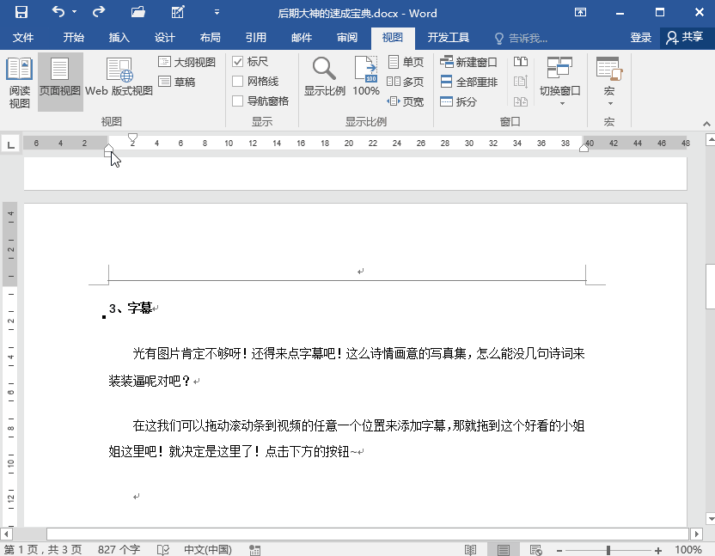Set zoom to 100% icon
Viewport: 715px width, 556px height.
366,77
